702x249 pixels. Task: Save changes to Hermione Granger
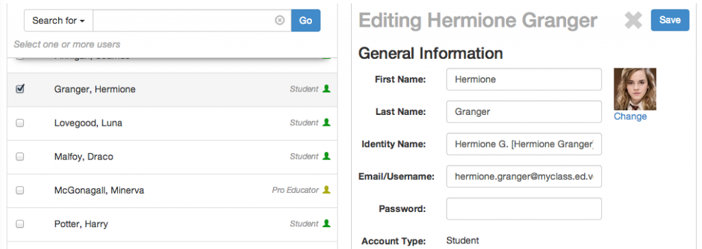click(670, 20)
